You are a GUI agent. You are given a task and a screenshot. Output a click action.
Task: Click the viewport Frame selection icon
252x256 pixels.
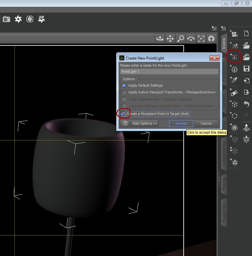[x=201, y=39]
